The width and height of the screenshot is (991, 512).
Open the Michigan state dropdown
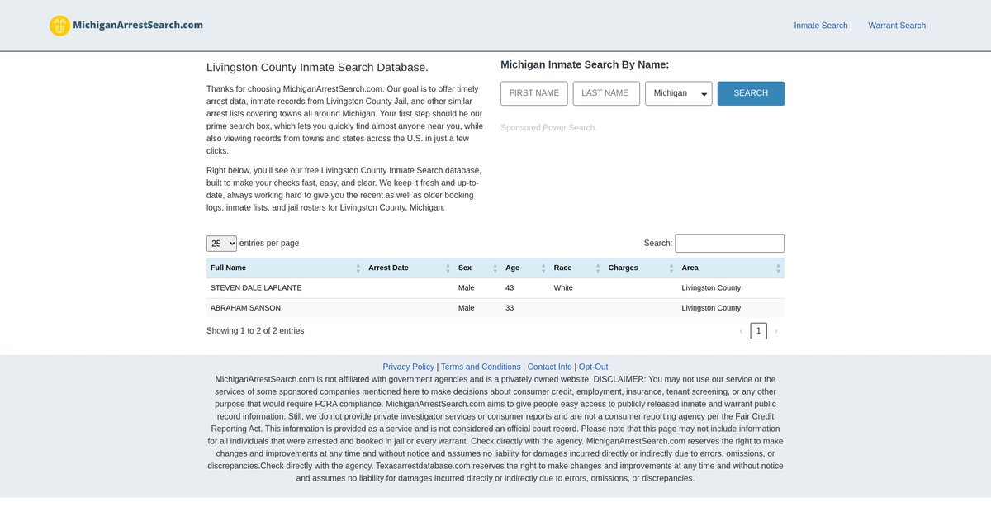pyautogui.click(x=678, y=93)
